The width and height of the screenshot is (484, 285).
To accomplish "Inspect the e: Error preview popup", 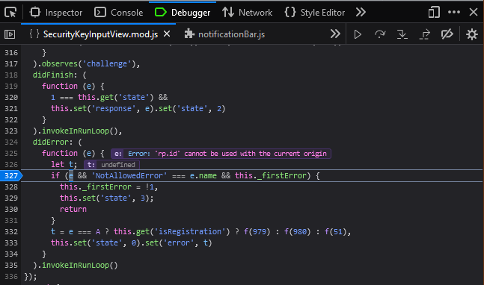I will point(221,154).
